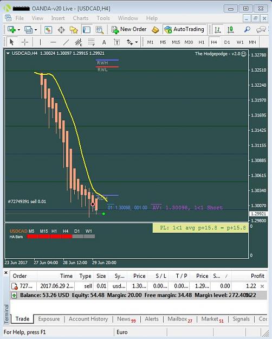Image resolution: width=272 pixels, height=339 pixels.
Task: Open the Market Watch star icon
Action: pyautogui.click(x=74, y=30)
